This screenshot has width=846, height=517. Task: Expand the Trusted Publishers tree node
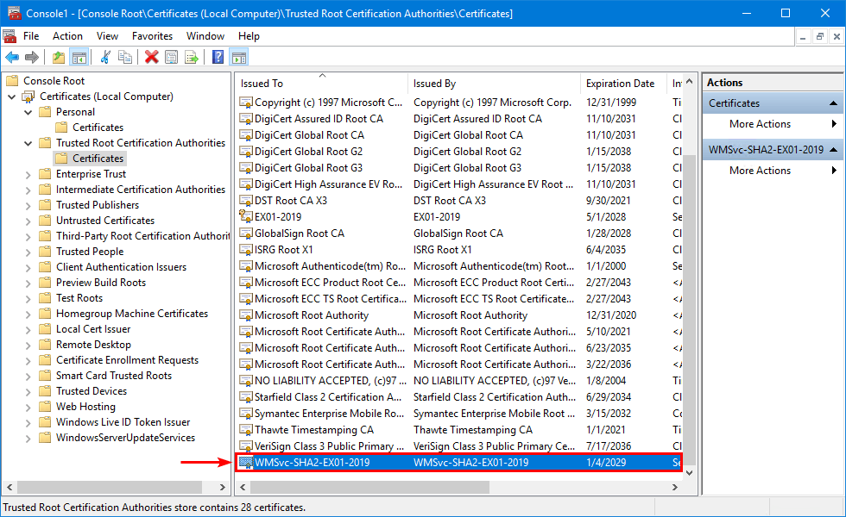tap(28, 205)
